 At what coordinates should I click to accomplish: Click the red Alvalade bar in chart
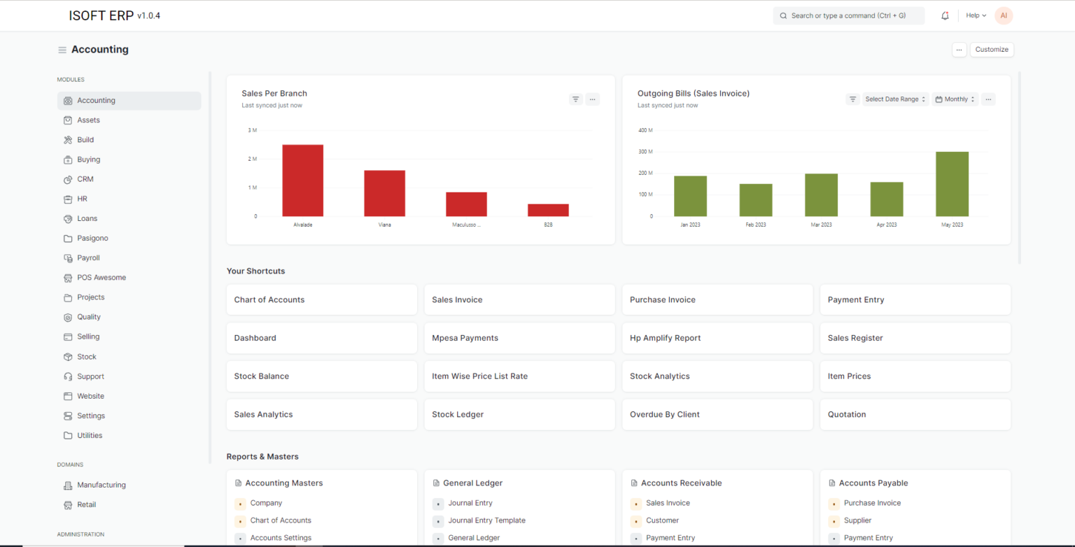(302, 180)
